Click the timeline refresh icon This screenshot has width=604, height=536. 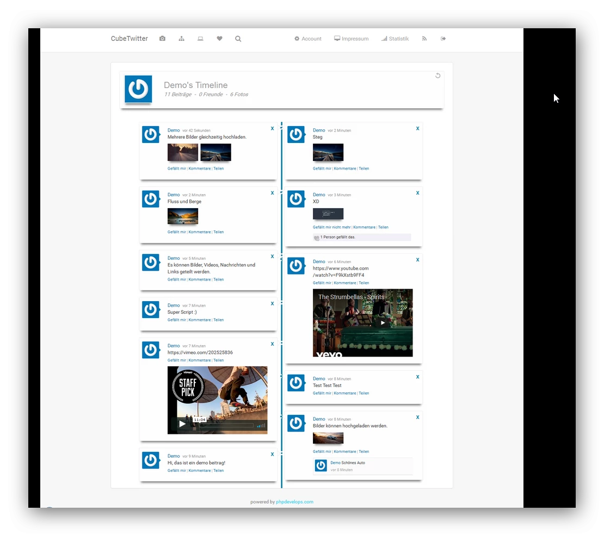437,76
